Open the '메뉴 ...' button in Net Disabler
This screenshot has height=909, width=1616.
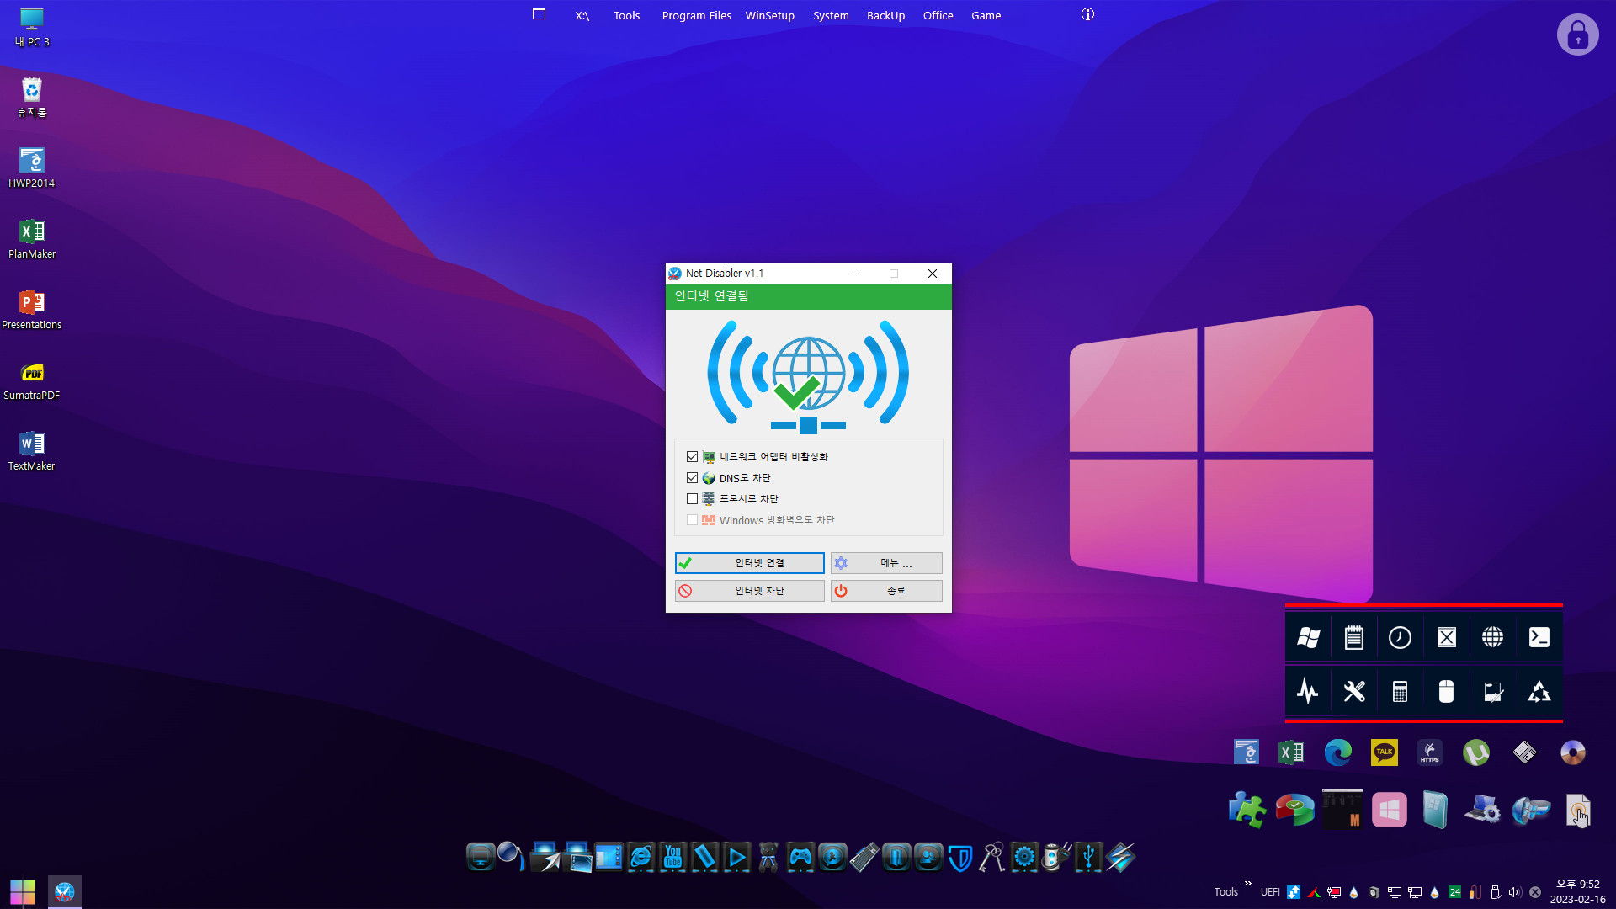click(x=886, y=563)
